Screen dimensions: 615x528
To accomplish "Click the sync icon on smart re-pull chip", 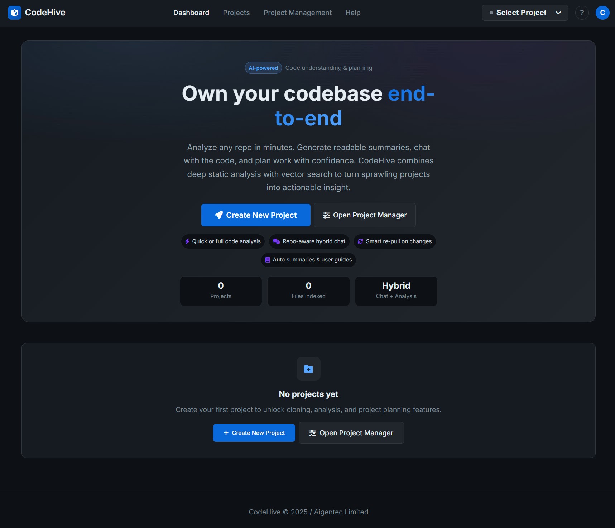I will 360,241.
